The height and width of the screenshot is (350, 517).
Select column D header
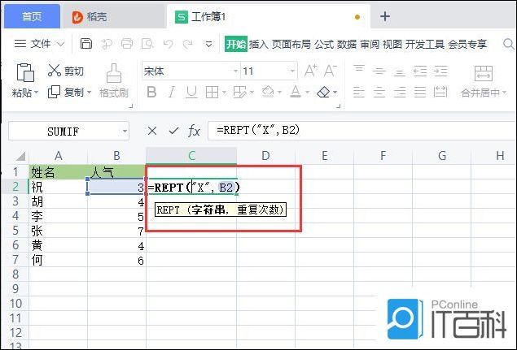pos(265,156)
